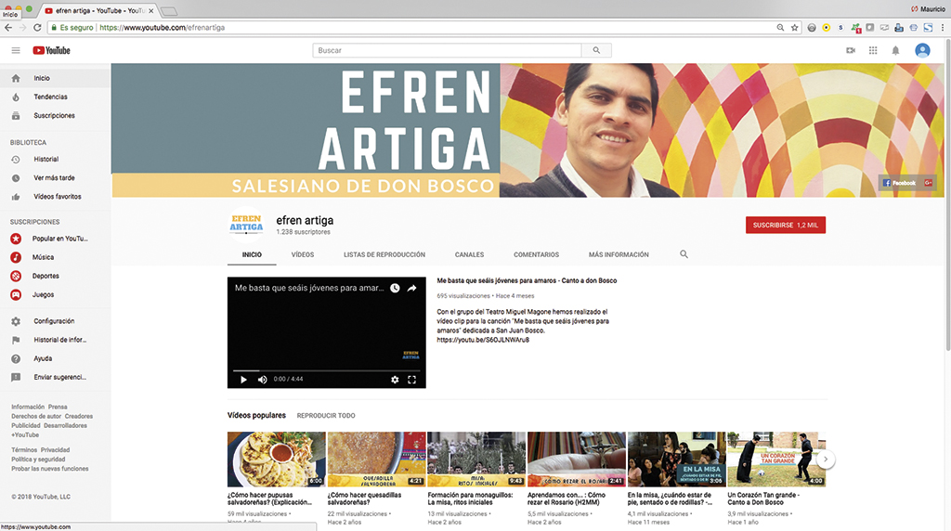
Task: Open the YouTube apps grid
Action: [873, 50]
